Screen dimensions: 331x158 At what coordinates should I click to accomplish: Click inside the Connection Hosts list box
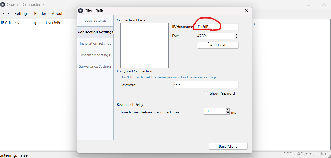click(x=144, y=45)
